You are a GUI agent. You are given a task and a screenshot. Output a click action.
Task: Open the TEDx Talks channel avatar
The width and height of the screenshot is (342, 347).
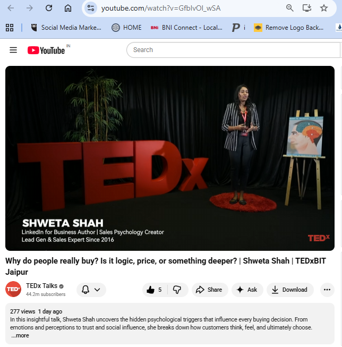coord(13,289)
